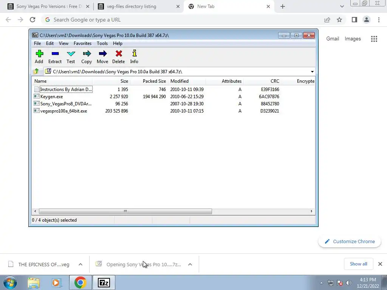This screenshot has width=387, height=290.
Task: Open Chrome three-dot menu
Action: [x=379, y=20]
